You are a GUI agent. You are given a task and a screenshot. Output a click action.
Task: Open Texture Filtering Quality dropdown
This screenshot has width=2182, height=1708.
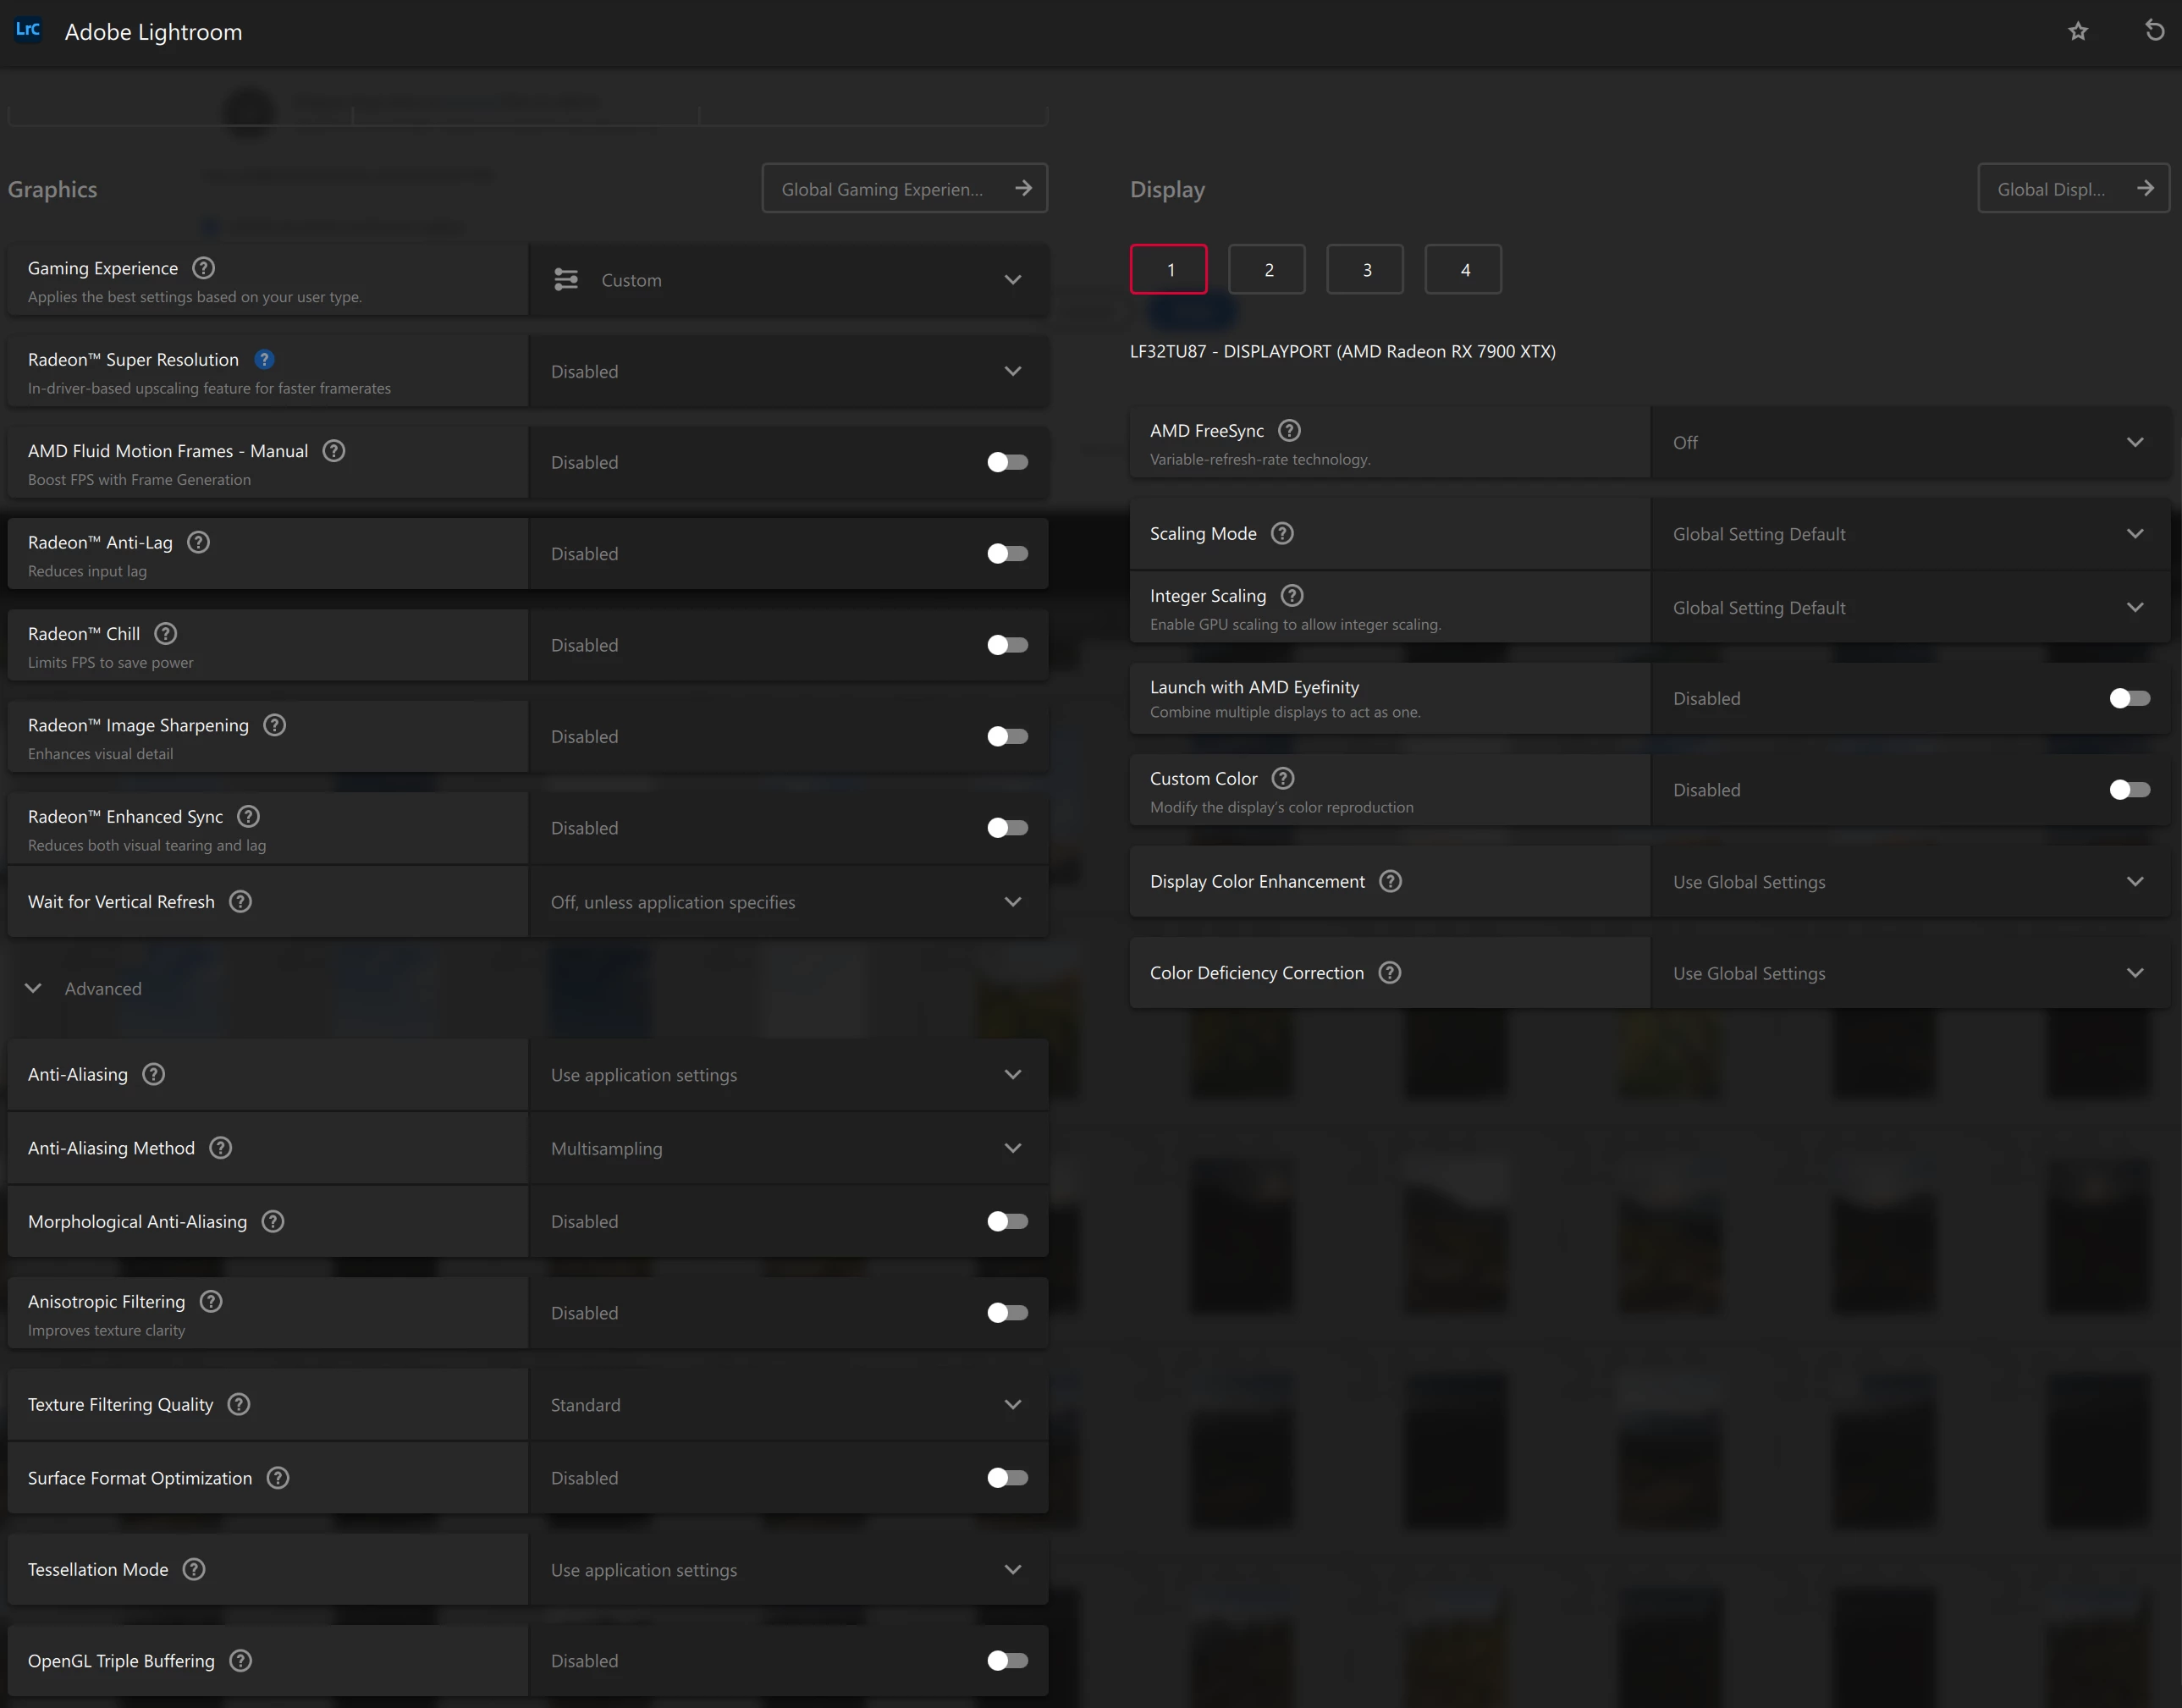788,1405
